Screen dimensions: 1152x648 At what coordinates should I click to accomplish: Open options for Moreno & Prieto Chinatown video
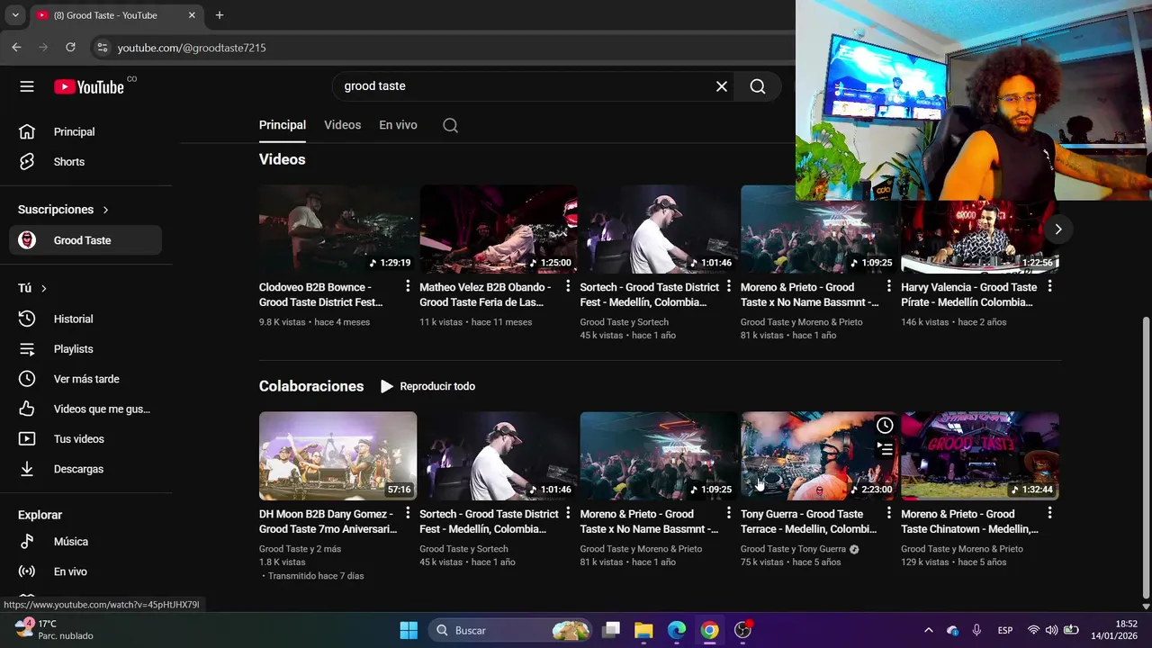click(1049, 513)
